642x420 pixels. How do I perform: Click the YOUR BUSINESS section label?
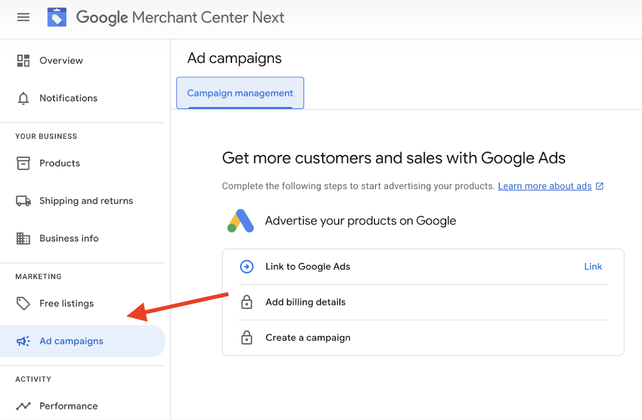[46, 136]
